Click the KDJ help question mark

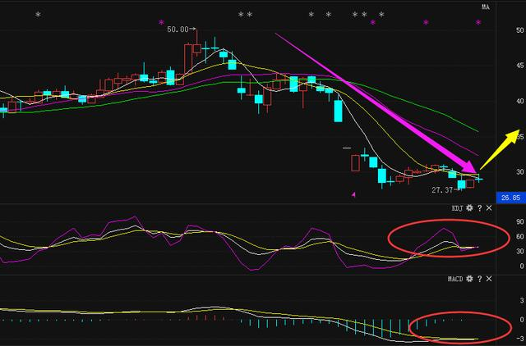point(479,209)
